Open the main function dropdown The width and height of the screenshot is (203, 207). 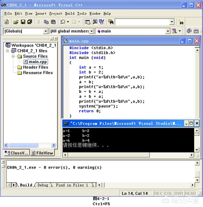tap(168, 31)
